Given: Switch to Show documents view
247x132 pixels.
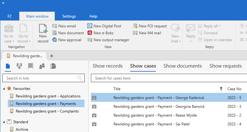Looking at the screenshot, I should tap(182, 66).
